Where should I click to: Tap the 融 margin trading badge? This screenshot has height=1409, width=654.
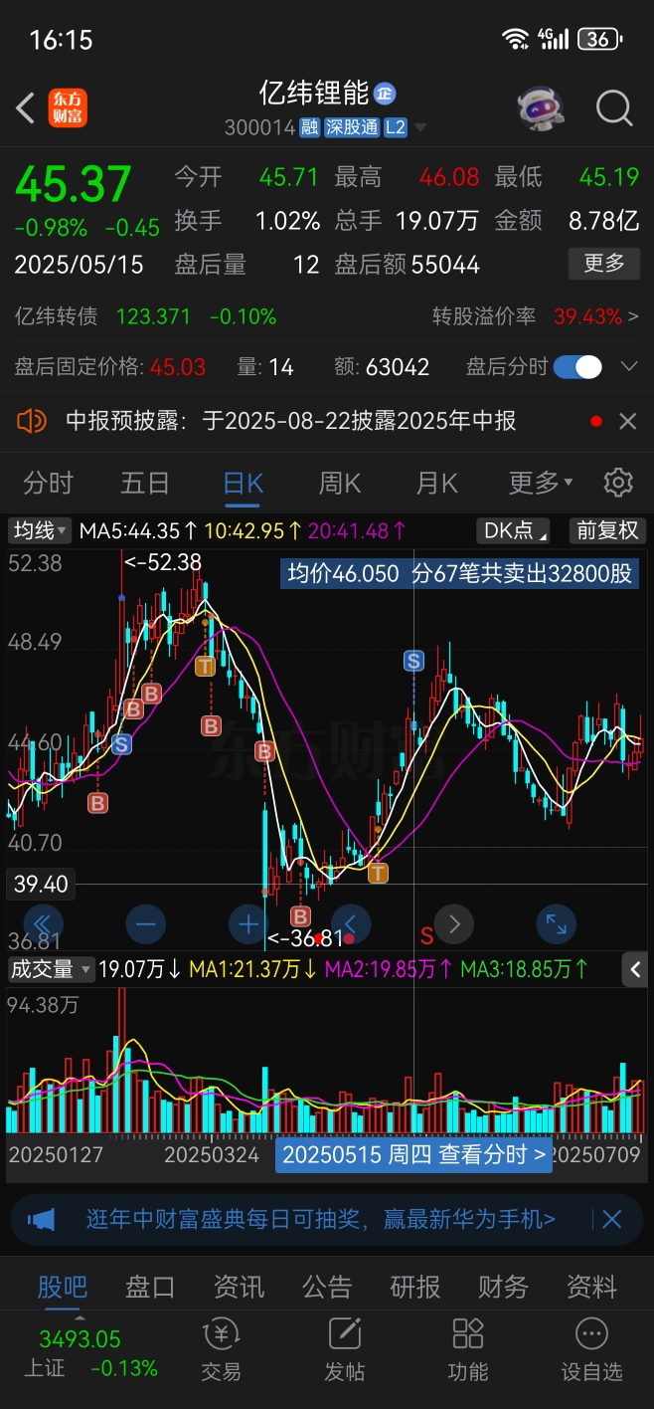[310, 127]
